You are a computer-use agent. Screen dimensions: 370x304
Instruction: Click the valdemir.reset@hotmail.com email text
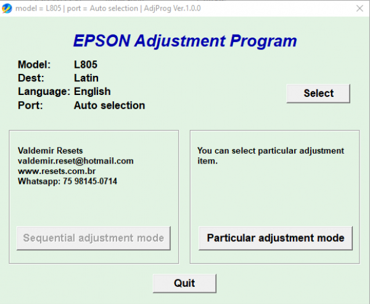(76, 161)
